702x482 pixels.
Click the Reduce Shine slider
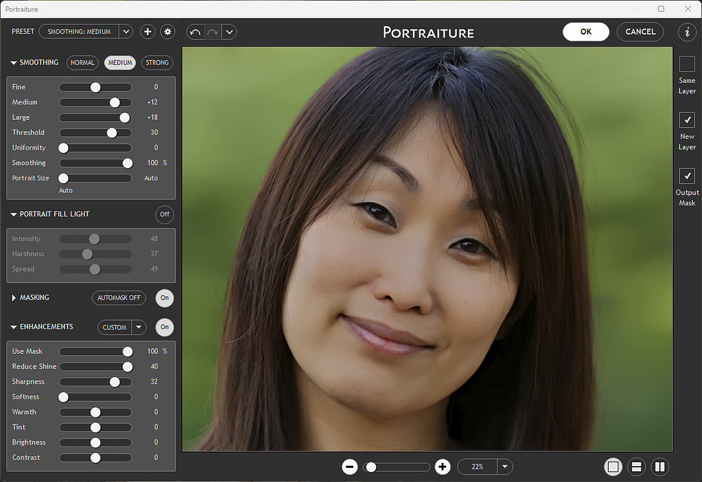(95, 367)
